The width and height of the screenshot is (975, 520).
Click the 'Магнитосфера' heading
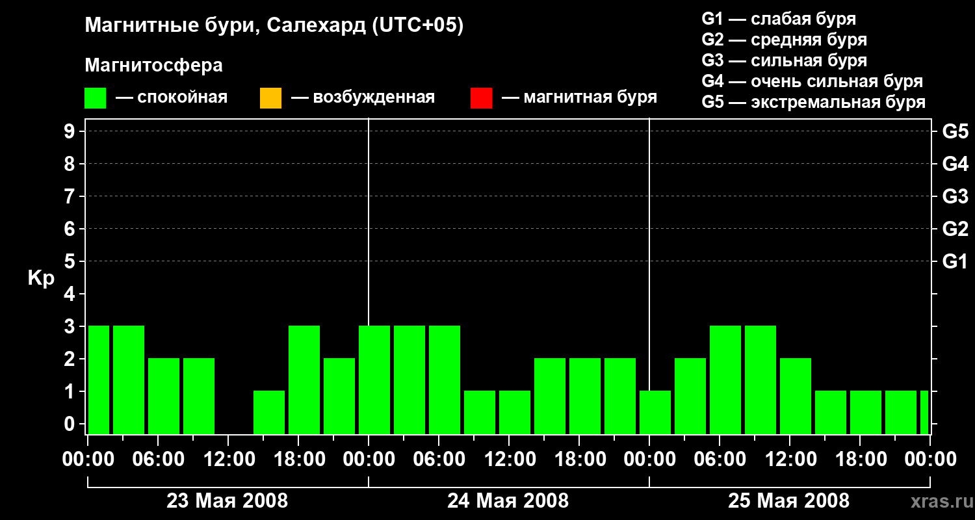pyautogui.click(x=154, y=66)
